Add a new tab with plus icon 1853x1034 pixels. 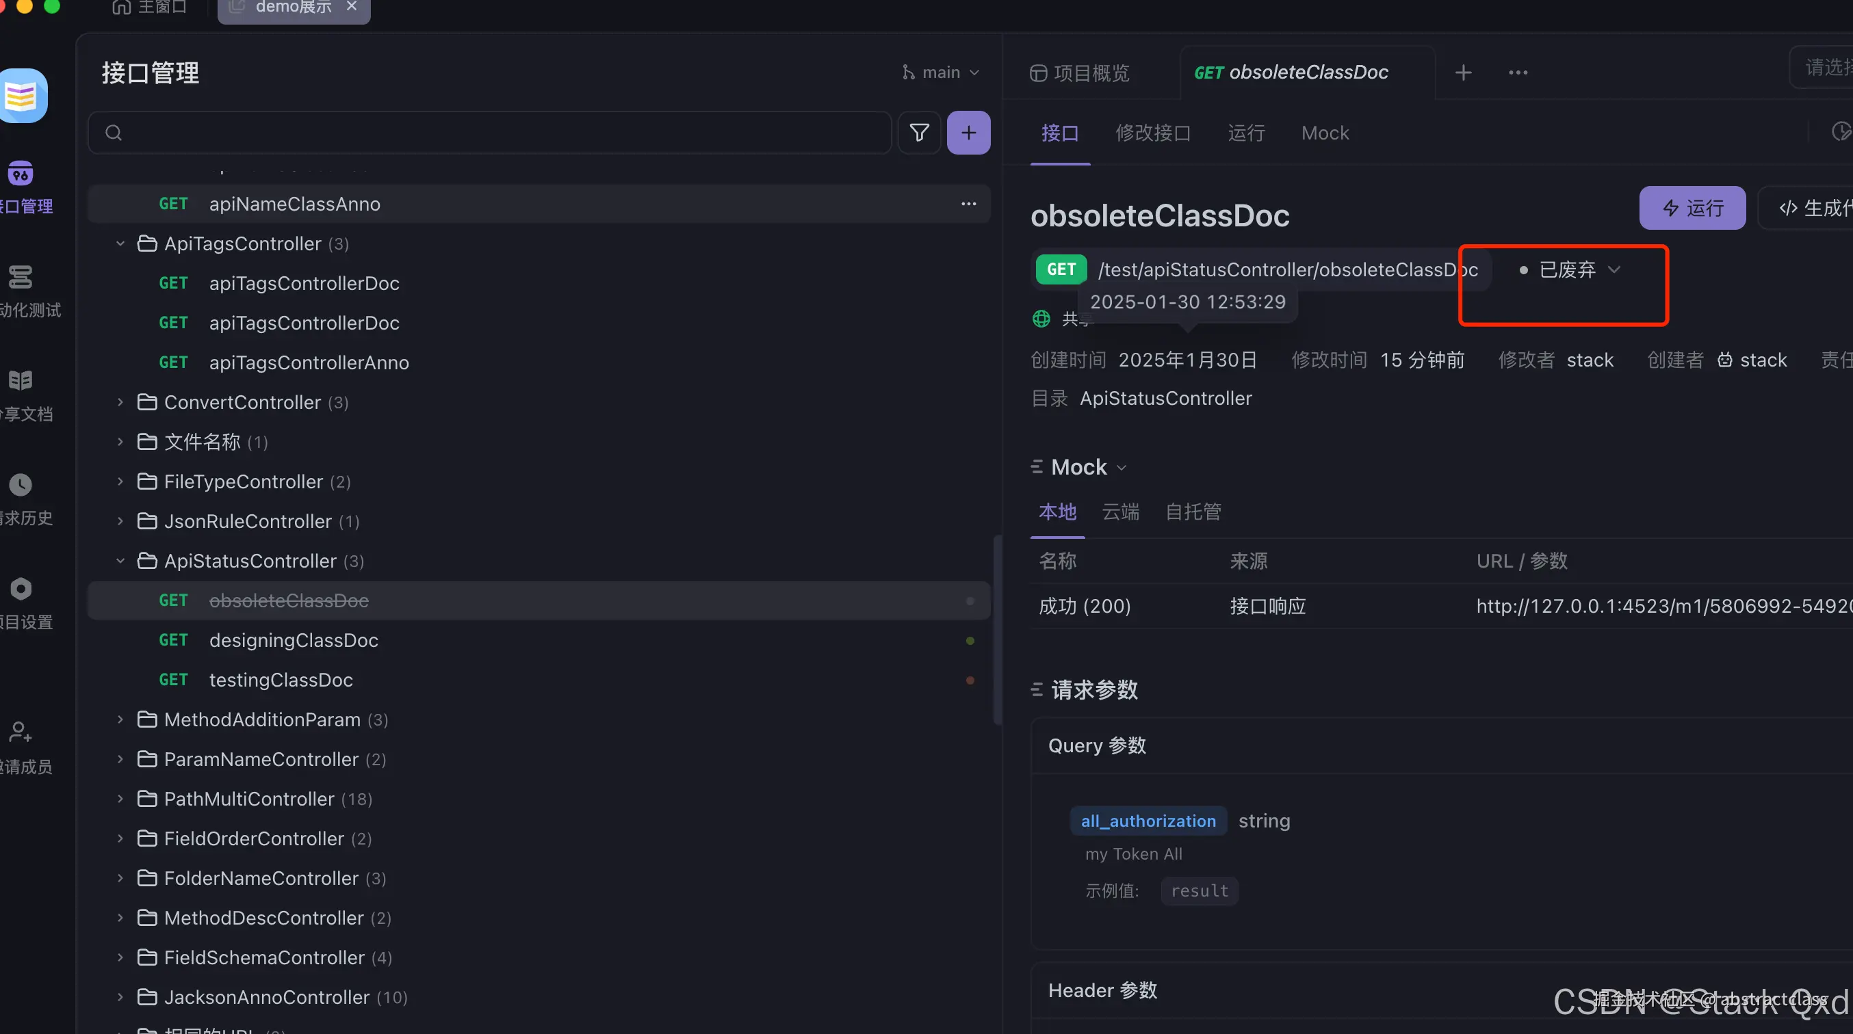pos(1463,72)
